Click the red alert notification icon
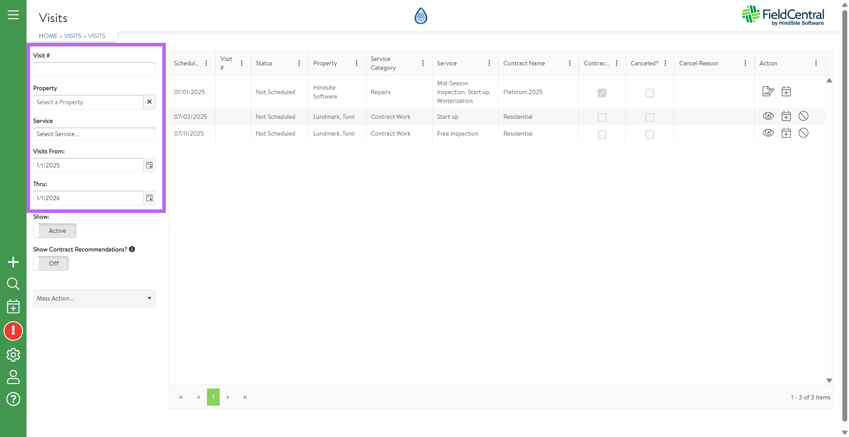This screenshot has width=849, height=437. coord(13,331)
